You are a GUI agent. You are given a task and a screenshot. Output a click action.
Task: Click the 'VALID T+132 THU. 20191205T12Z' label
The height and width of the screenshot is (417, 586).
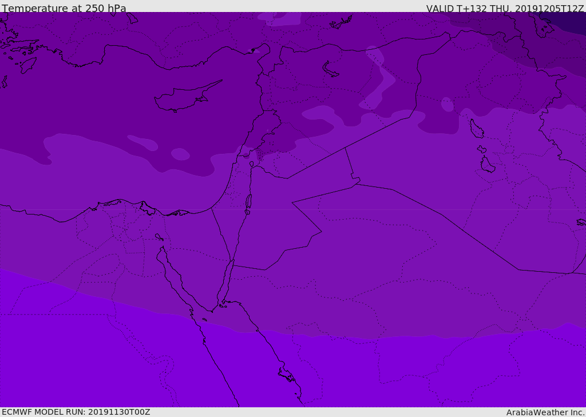(505, 9)
